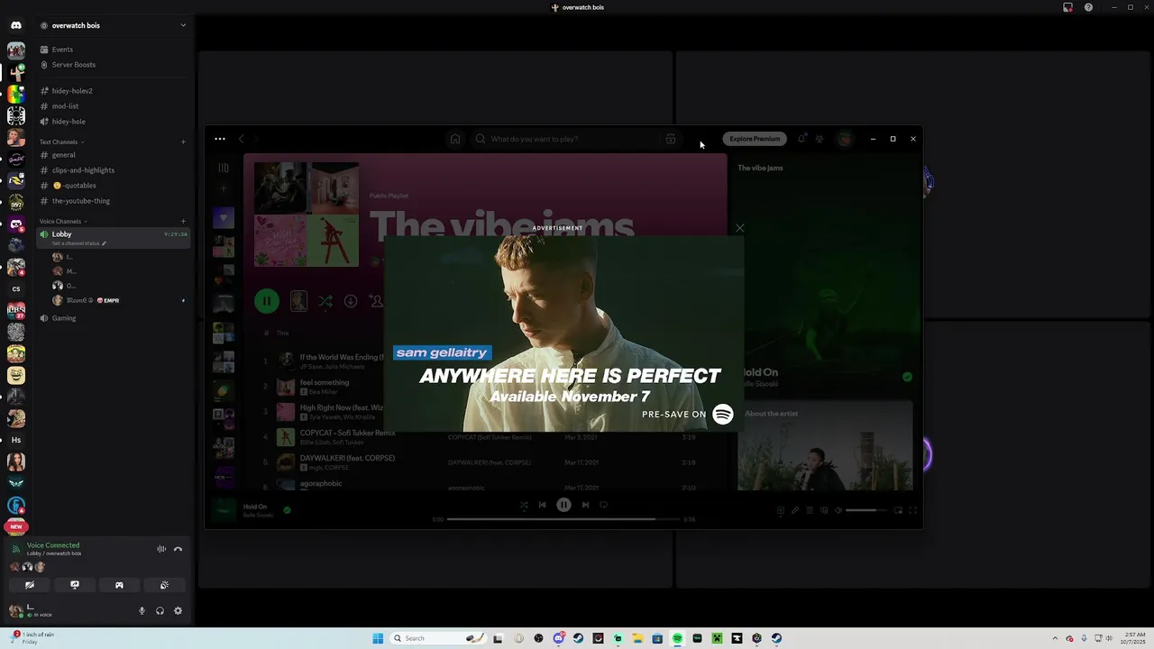The width and height of the screenshot is (1154, 649).
Task: Click Explore Premium button in Spotify
Action: (755, 139)
